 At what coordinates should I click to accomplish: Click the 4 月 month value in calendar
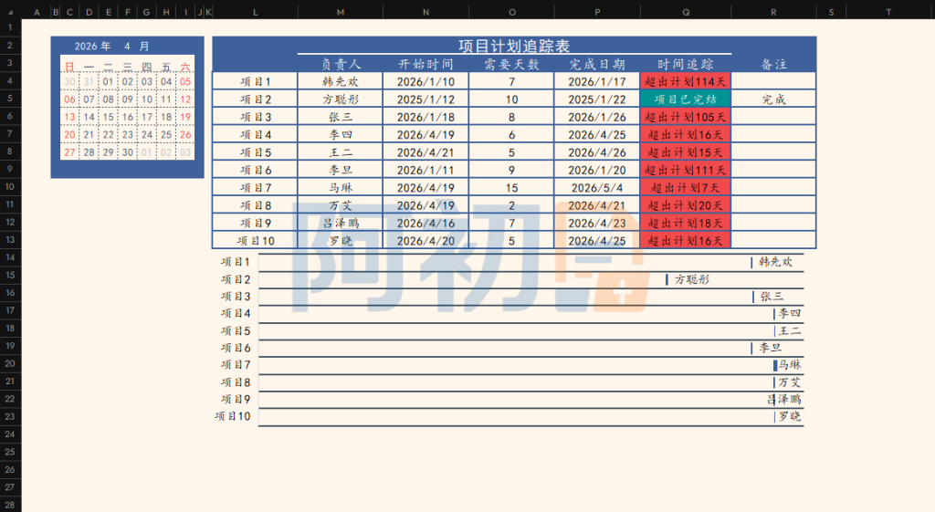(x=137, y=46)
